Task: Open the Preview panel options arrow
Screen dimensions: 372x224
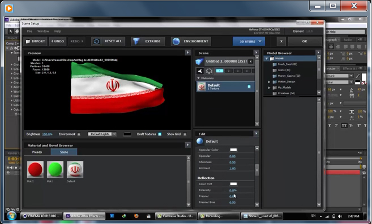Action: (187, 52)
